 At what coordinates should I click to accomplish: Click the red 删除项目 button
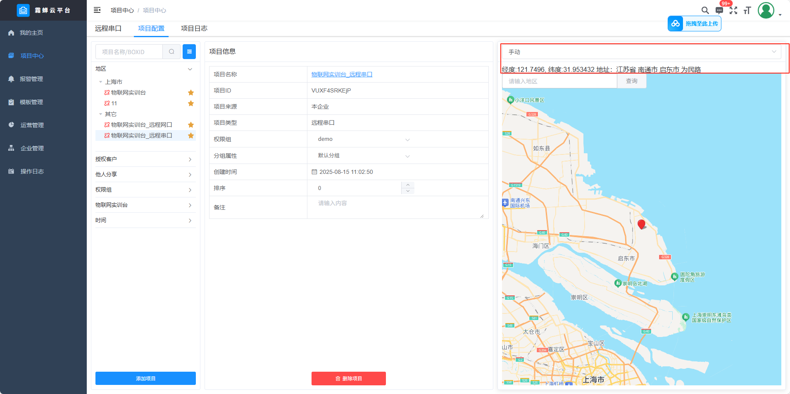pos(348,378)
